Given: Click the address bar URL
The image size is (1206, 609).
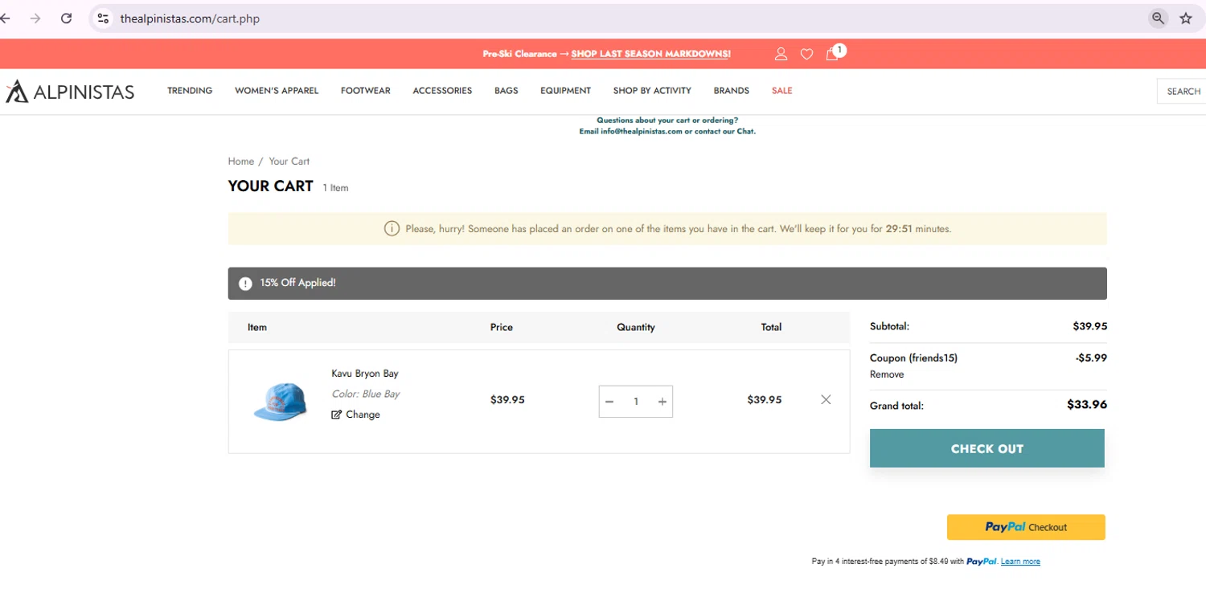Looking at the screenshot, I should (x=190, y=18).
